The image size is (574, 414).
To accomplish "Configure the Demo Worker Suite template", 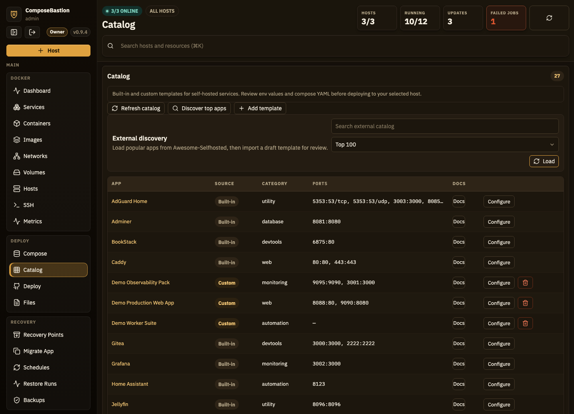I will click(x=499, y=323).
